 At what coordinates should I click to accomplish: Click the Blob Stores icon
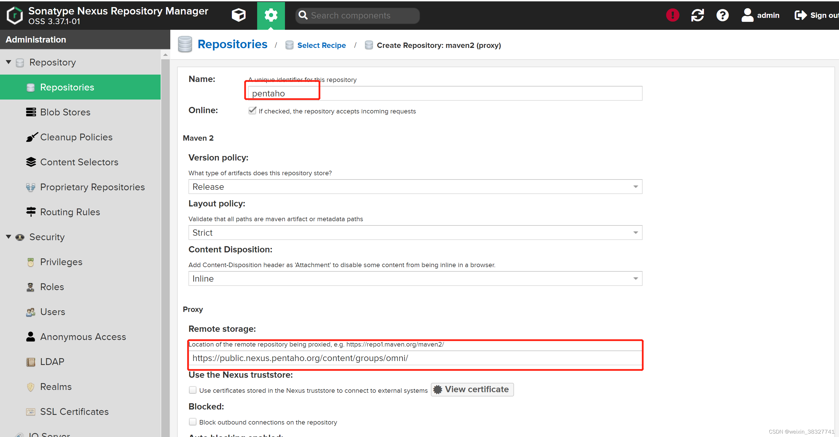click(x=31, y=112)
